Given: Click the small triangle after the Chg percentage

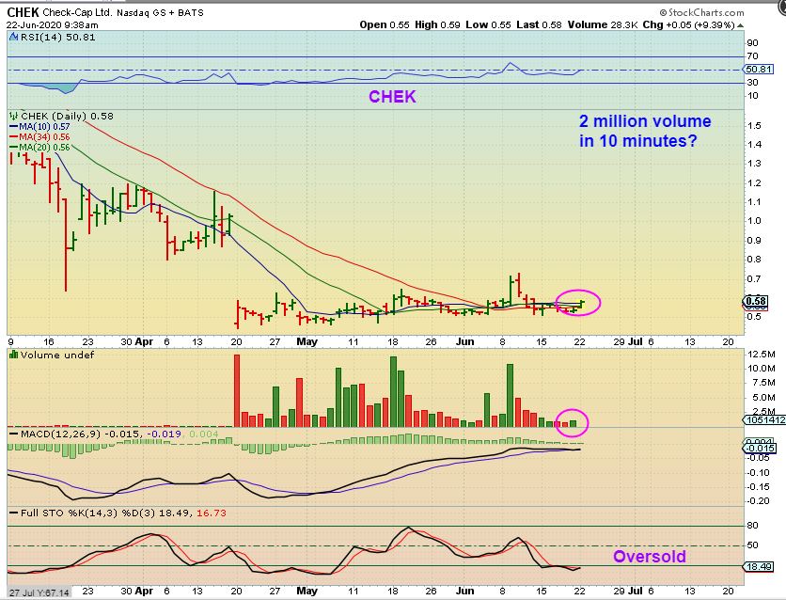Looking at the screenshot, I should click(740, 25).
